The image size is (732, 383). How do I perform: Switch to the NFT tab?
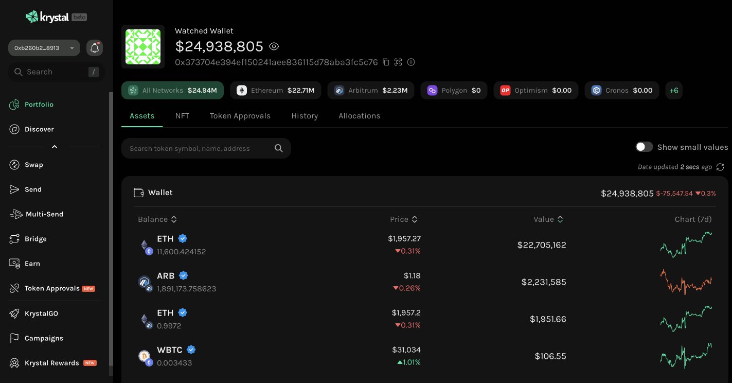[182, 116]
